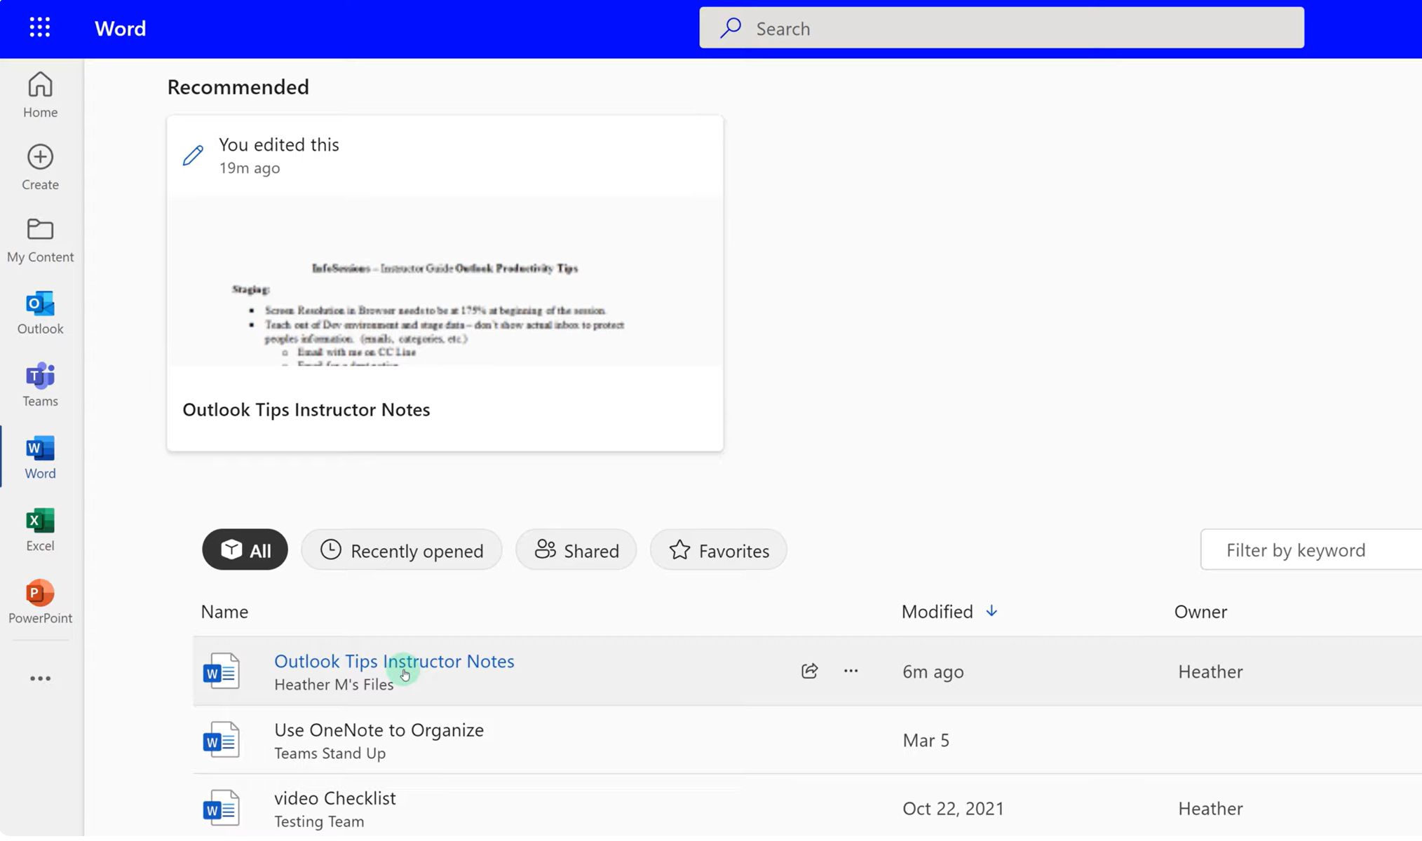Show more apps via sidebar ellipsis
The height and width of the screenshot is (841, 1422).
tap(40, 678)
